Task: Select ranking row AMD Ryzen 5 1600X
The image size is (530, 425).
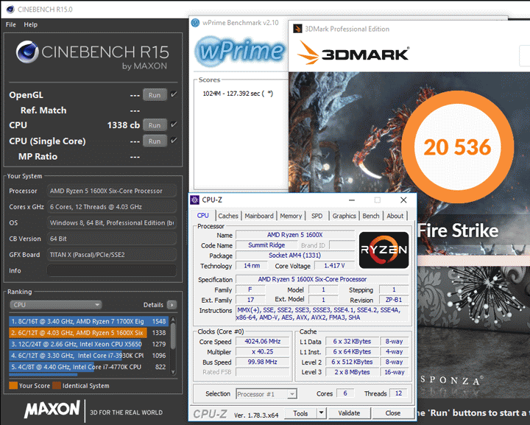Action: (88, 333)
